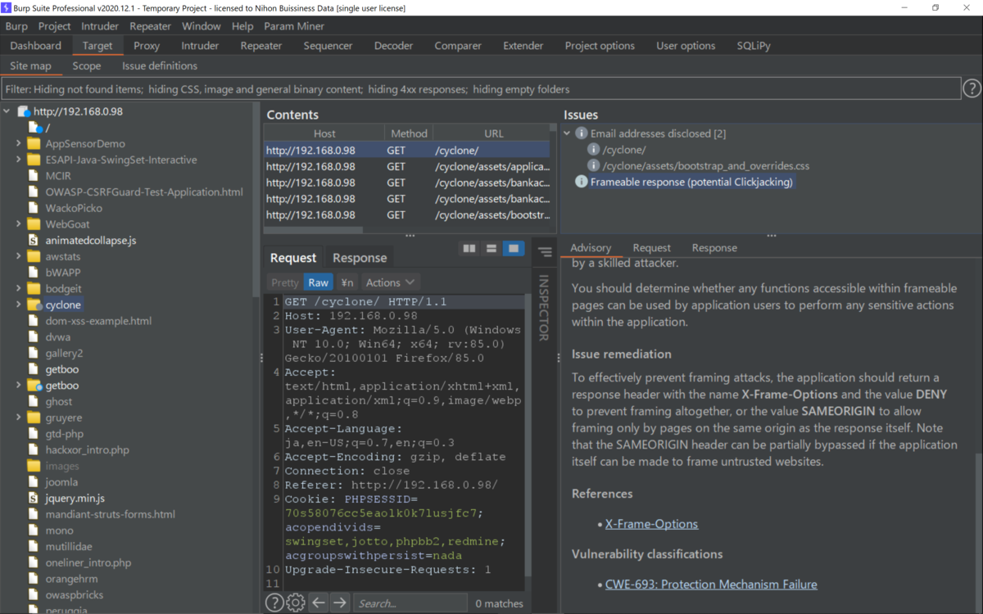This screenshot has width=983, height=614.
Task: Expand the WebGoat folder
Action: click(19, 224)
